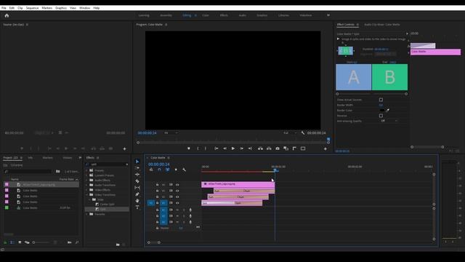
Task: Add marker in Program Monitor controls
Action: click(x=189, y=148)
